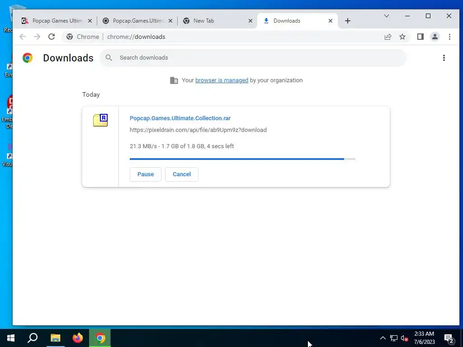Click the Chrome site info icon in address bar
The height and width of the screenshot is (347, 463).
pos(70,37)
